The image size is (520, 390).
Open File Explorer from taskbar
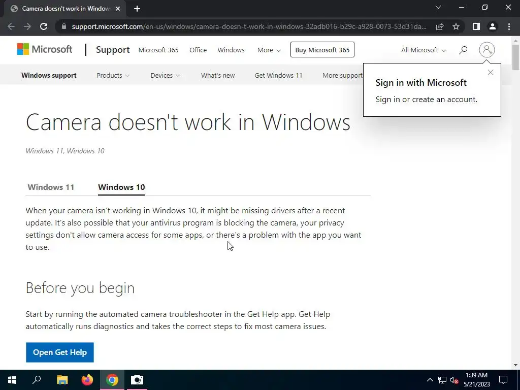pos(62,380)
